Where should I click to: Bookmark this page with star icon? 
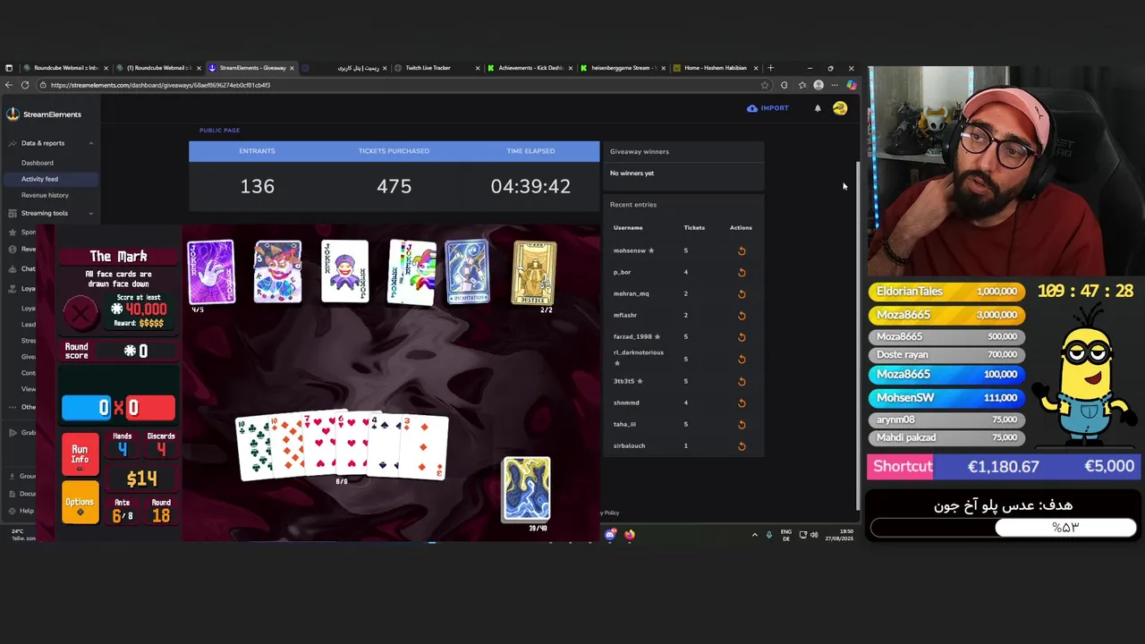tap(765, 85)
